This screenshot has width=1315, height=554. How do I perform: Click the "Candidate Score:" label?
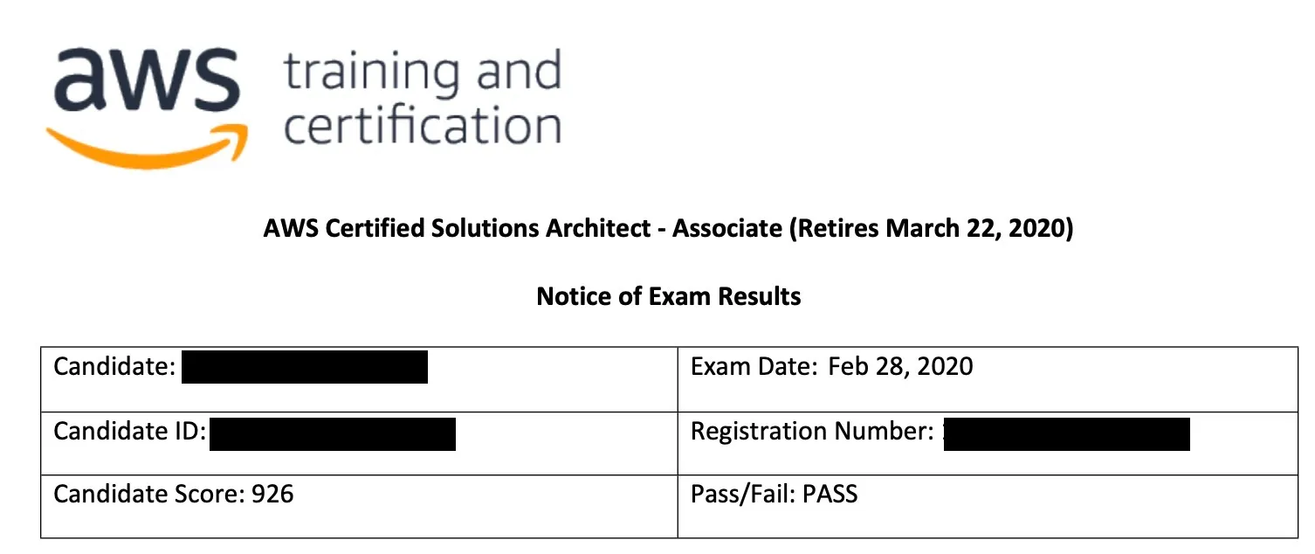click(148, 495)
